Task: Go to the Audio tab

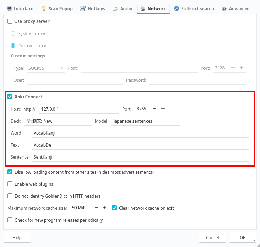Action: click(123, 8)
